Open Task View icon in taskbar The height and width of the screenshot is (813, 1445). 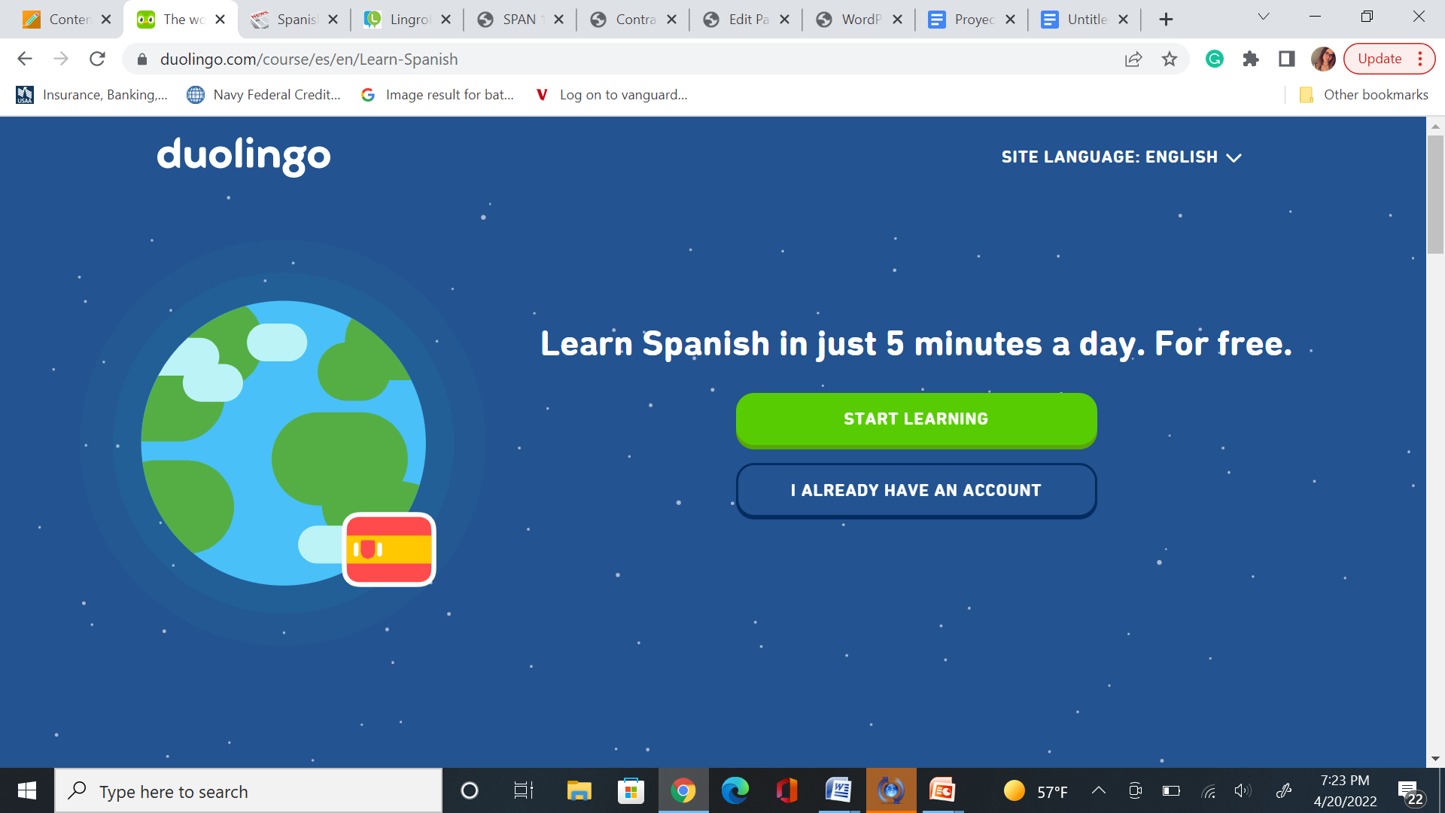(523, 790)
